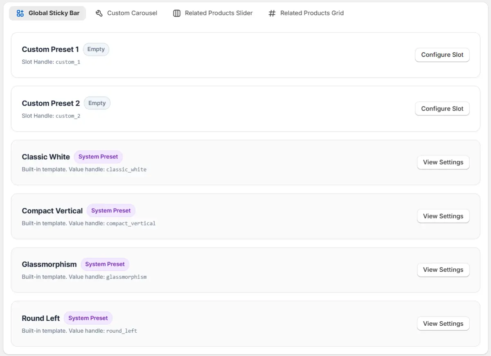Click the columns icon beside Related Products Slider
This screenshot has width=491, height=356.
click(177, 13)
